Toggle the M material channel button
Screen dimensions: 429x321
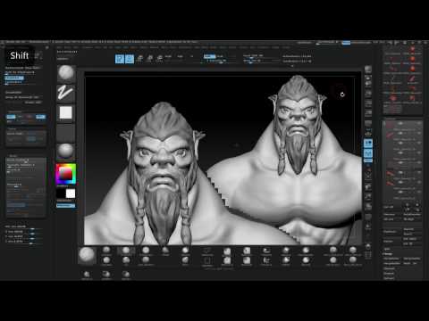(192, 56)
